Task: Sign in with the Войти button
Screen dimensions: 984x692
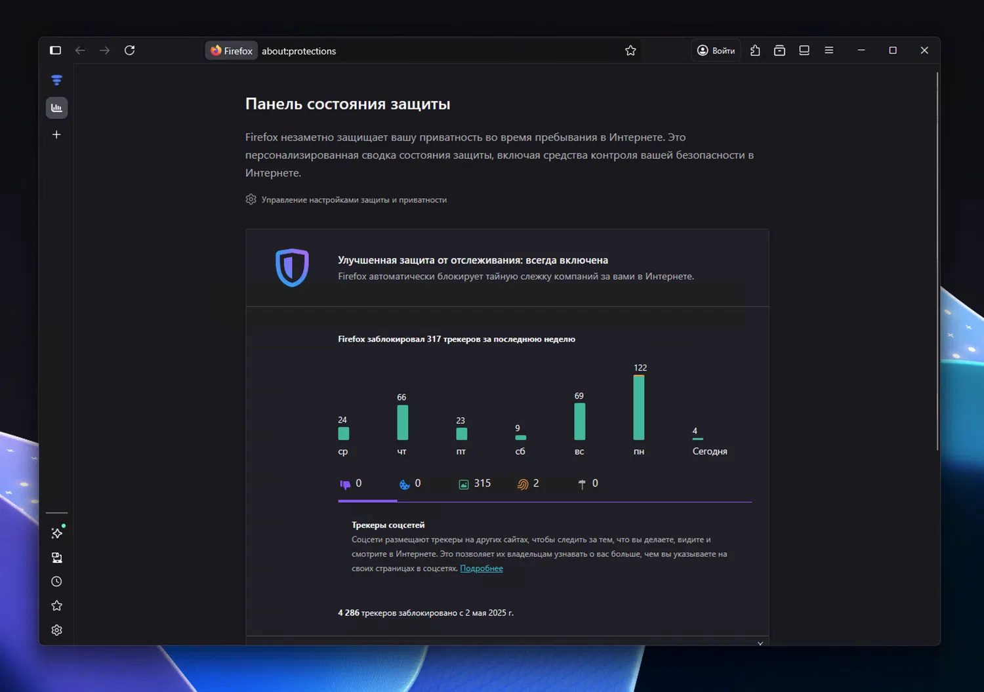Action: coord(716,51)
